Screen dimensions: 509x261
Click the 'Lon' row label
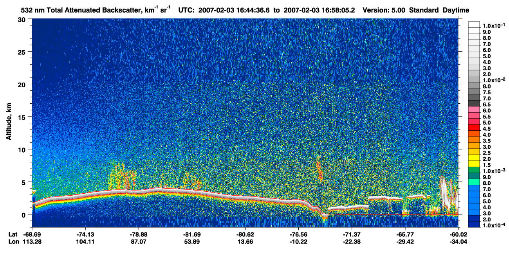(13, 241)
